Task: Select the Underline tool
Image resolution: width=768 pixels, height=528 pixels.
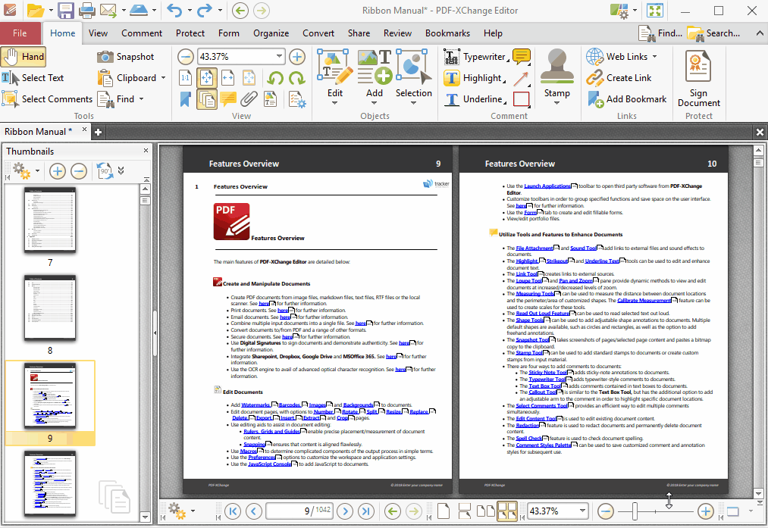Action: (475, 98)
